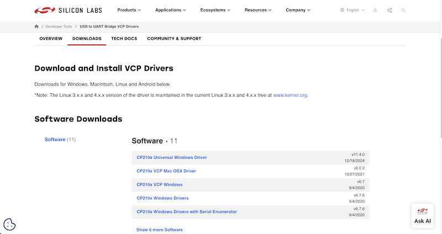Expand the Products menu
This screenshot has width=442, height=234.
tap(129, 10)
